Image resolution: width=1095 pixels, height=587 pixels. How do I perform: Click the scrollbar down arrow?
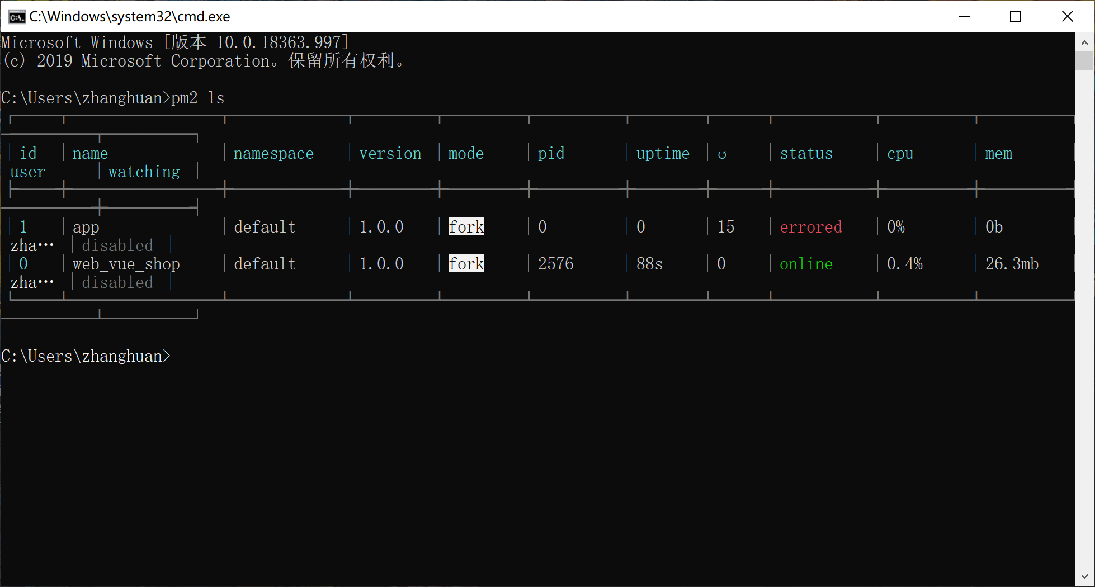click(x=1084, y=576)
